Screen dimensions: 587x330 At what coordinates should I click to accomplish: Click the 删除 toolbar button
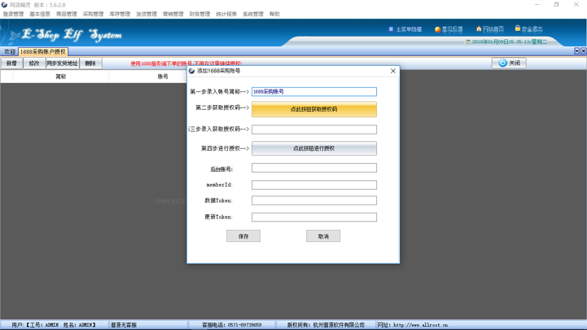pyautogui.click(x=90, y=64)
